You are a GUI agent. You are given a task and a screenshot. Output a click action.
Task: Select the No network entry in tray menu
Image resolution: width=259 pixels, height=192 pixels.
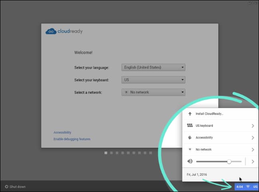pyautogui.click(x=203, y=149)
